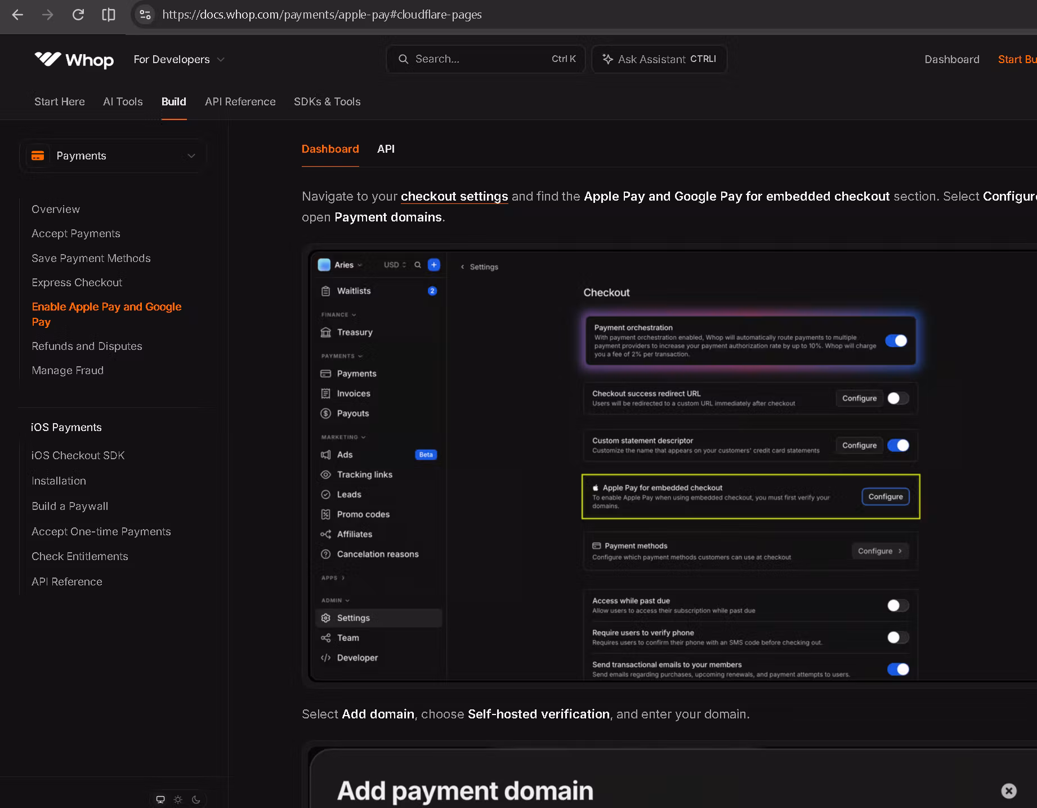Toggle Send transactional emails switch
The image size is (1037, 808).
(x=898, y=669)
